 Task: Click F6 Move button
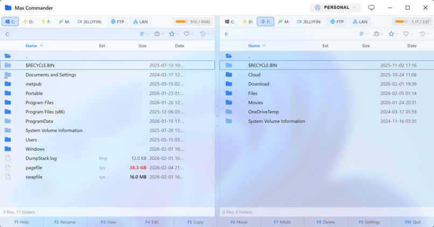(239, 222)
